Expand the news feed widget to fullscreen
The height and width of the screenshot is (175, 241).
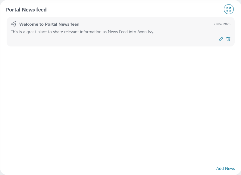[229, 9]
